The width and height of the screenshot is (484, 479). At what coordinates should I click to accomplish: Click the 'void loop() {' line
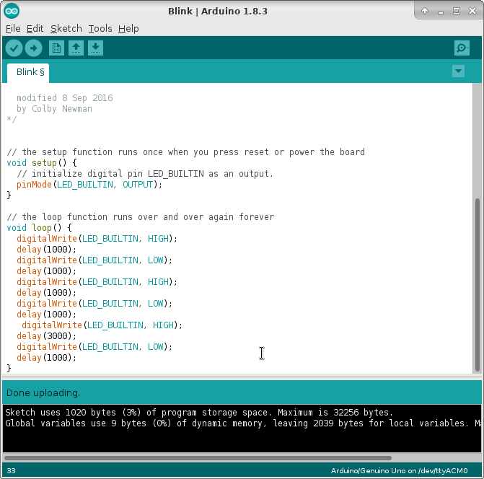click(x=39, y=227)
